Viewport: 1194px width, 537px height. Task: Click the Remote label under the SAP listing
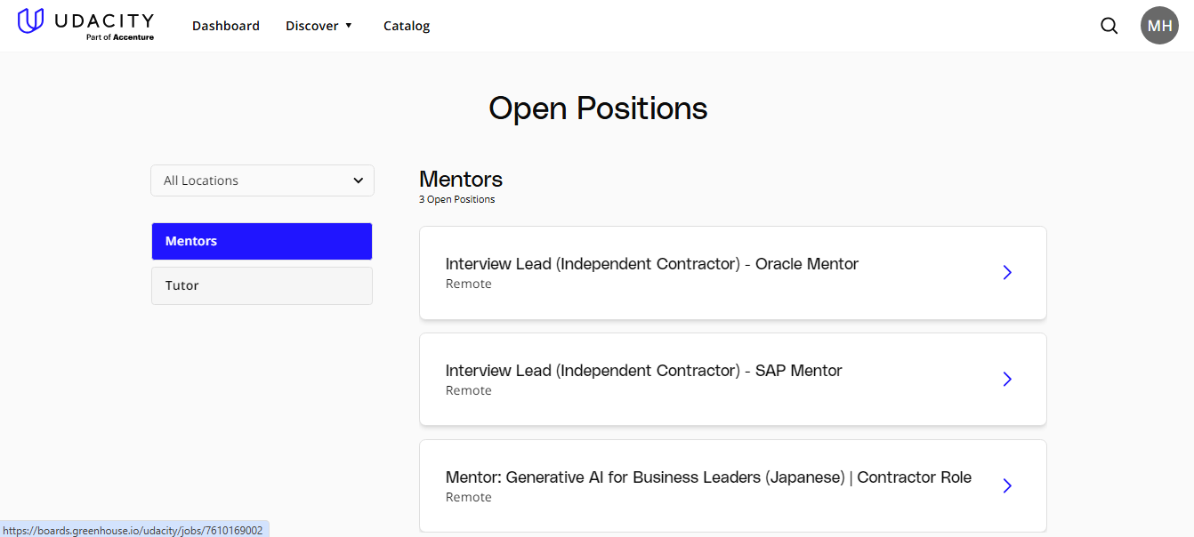(469, 390)
